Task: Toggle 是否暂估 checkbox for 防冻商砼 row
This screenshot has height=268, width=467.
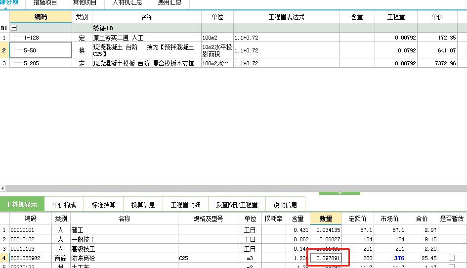Action: (452, 258)
